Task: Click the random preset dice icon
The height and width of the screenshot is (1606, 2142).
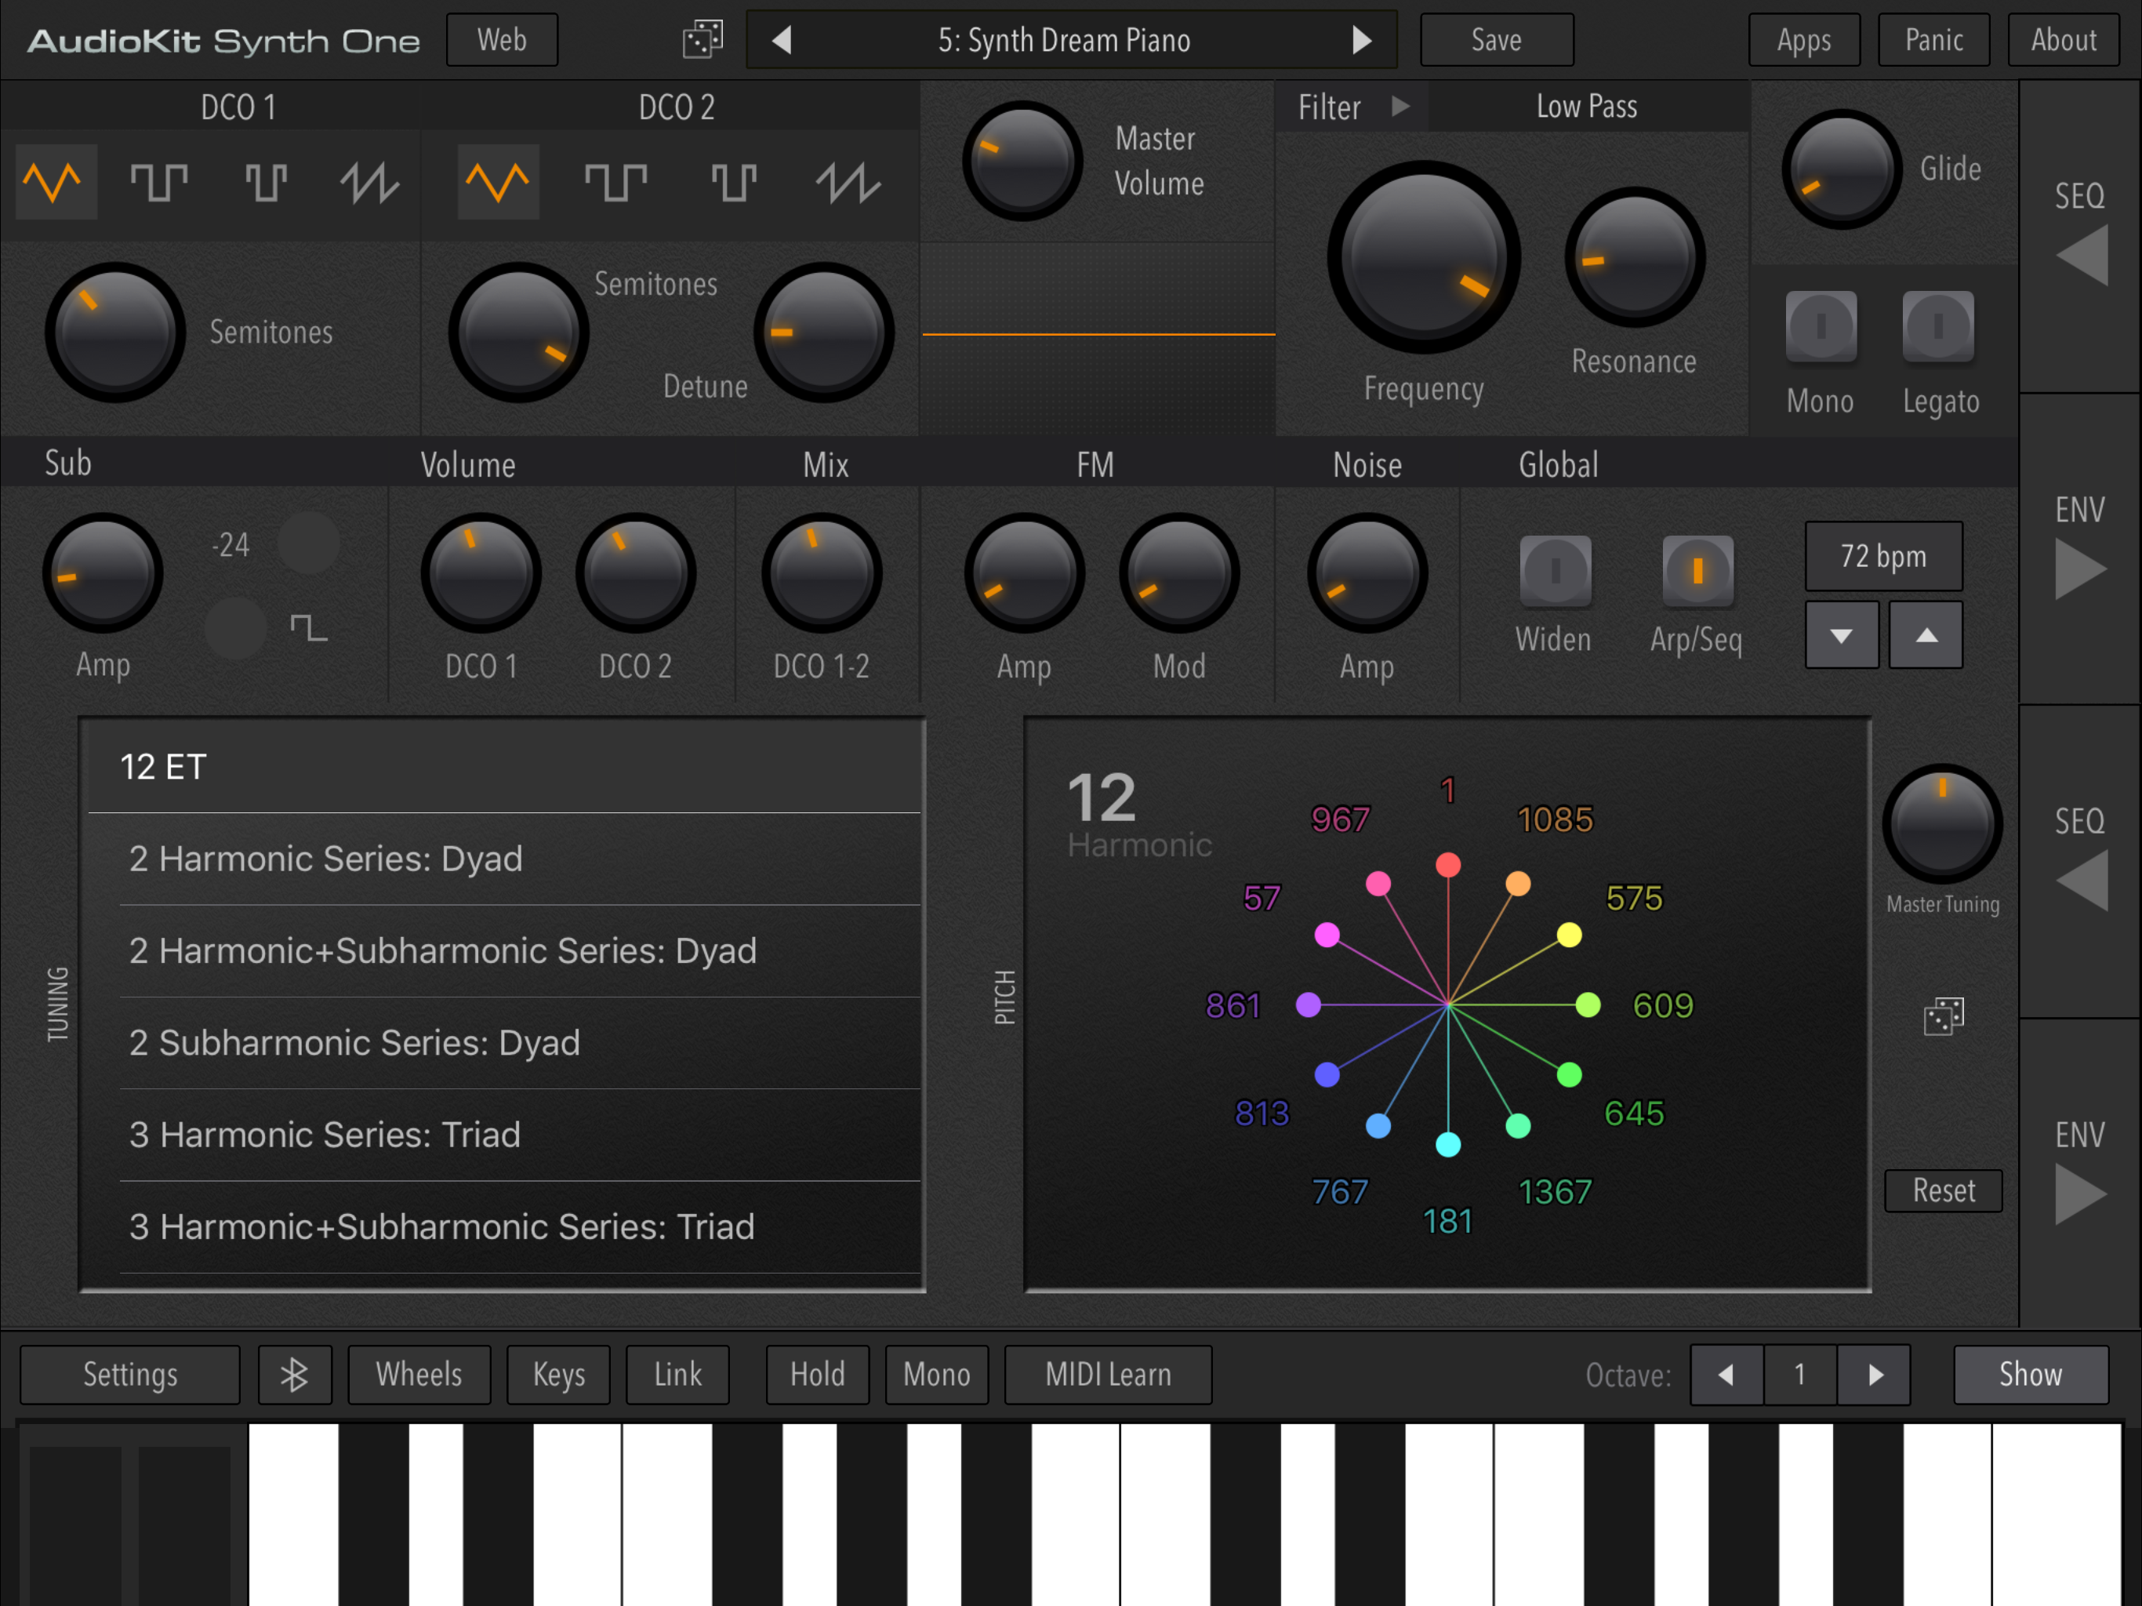Action: [x=703, y=40]
